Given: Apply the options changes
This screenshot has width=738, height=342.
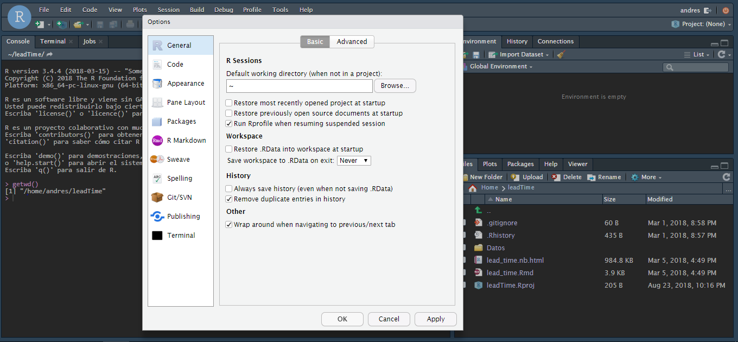Looking at the screenshot, I should pyautogui.click(x=435, y=319).
